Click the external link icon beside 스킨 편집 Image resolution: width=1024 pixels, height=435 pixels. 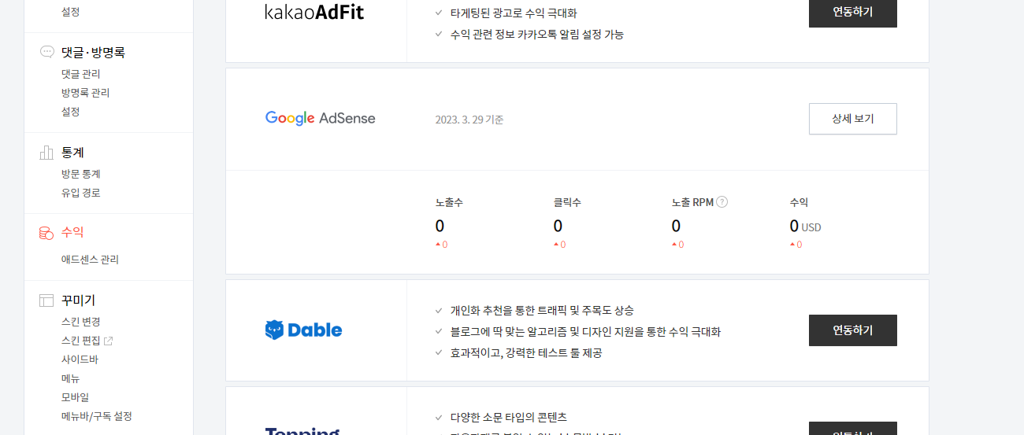coord(109,341)
